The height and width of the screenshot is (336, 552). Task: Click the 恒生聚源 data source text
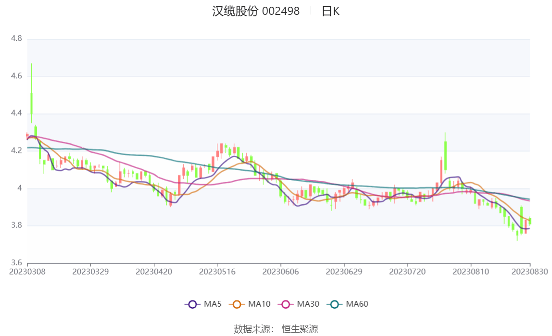300,329
